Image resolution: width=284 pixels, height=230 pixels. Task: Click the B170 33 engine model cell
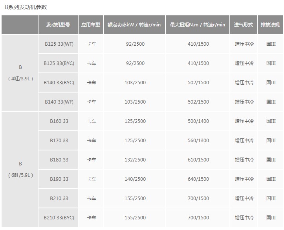click(59, 140)
